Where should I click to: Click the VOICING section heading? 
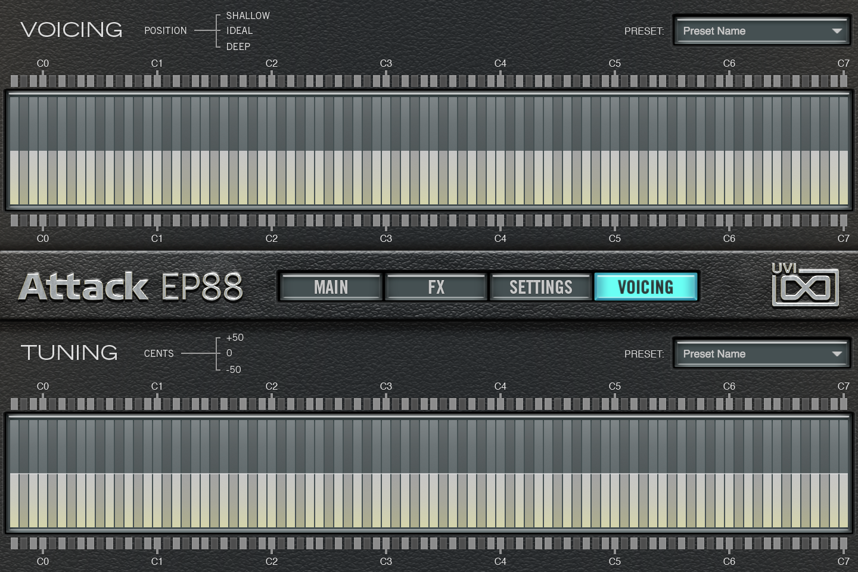click(x=71, y=30)
